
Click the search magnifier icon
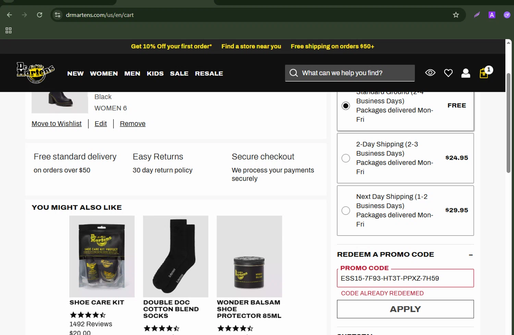[x=294, y=73]
